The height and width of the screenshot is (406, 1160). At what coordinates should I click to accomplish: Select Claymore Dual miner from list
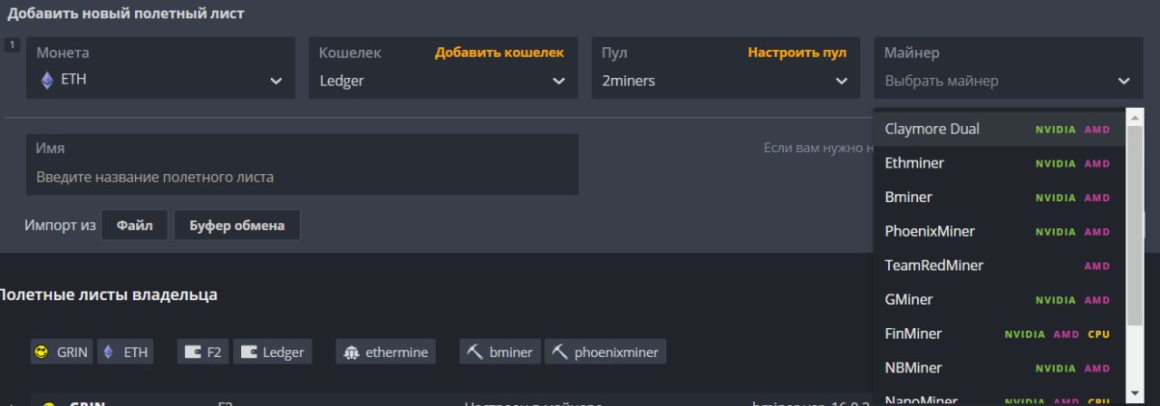(x=999, y=129)
